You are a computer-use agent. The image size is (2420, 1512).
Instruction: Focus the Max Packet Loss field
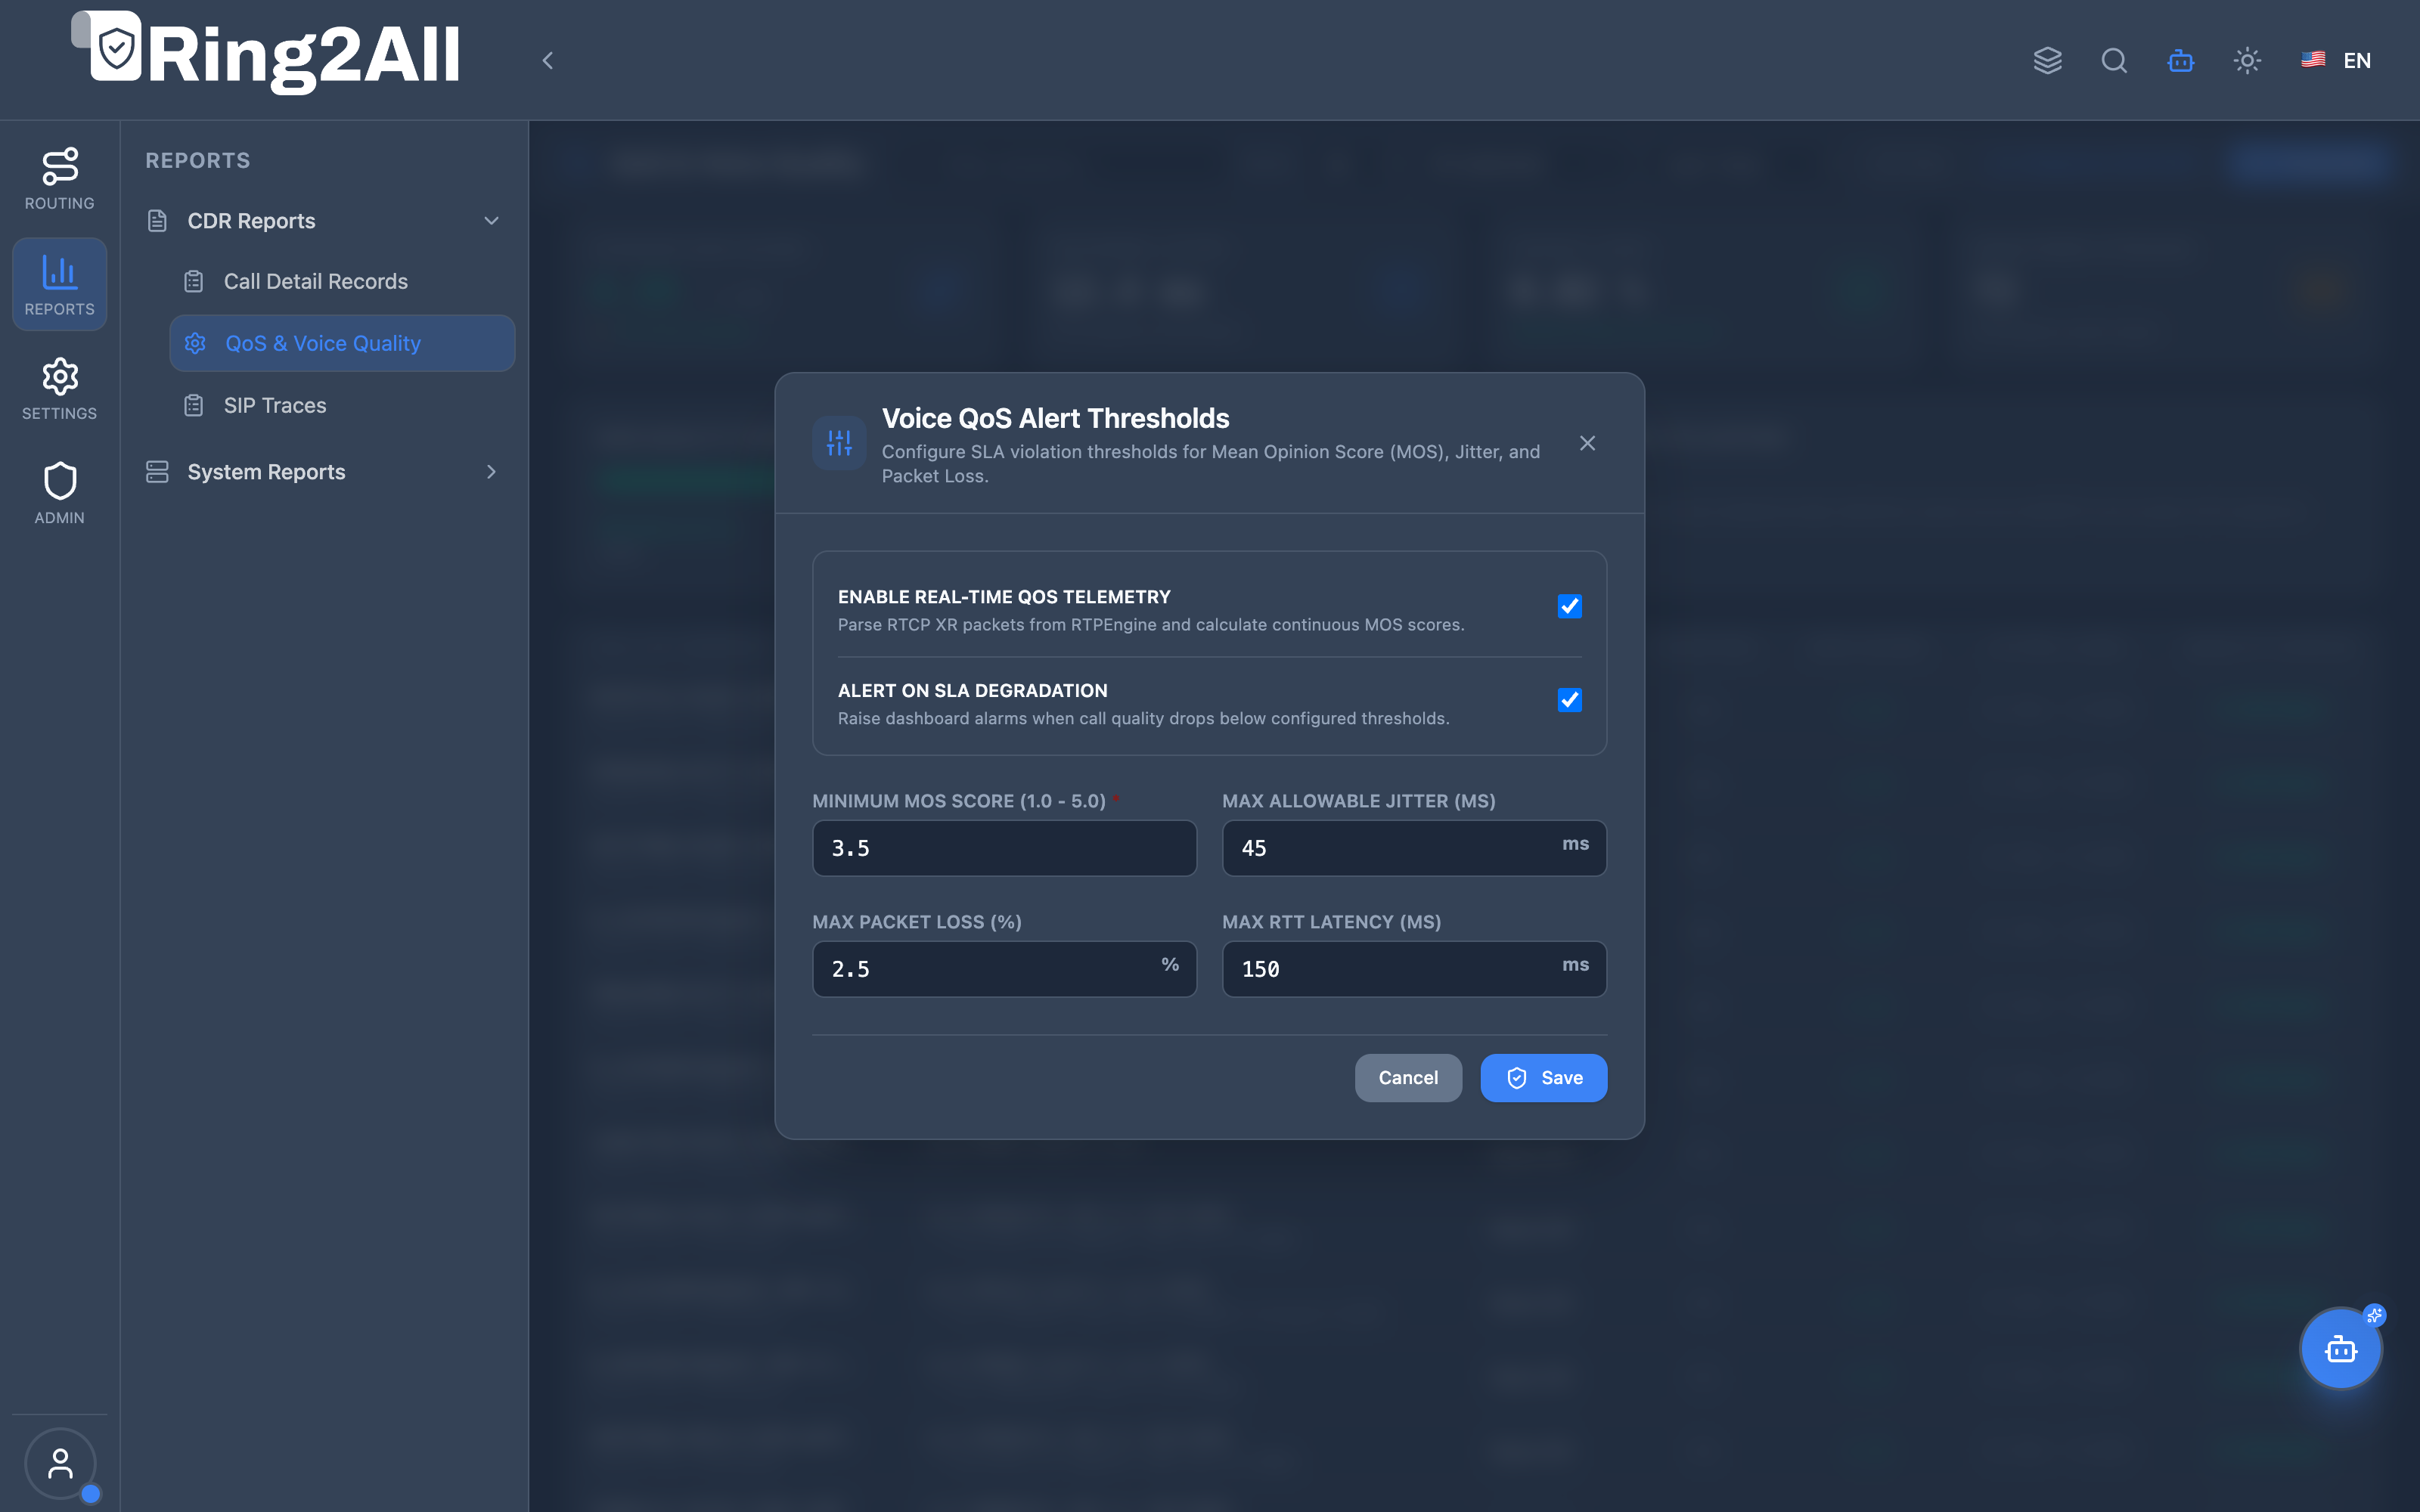1004,969
